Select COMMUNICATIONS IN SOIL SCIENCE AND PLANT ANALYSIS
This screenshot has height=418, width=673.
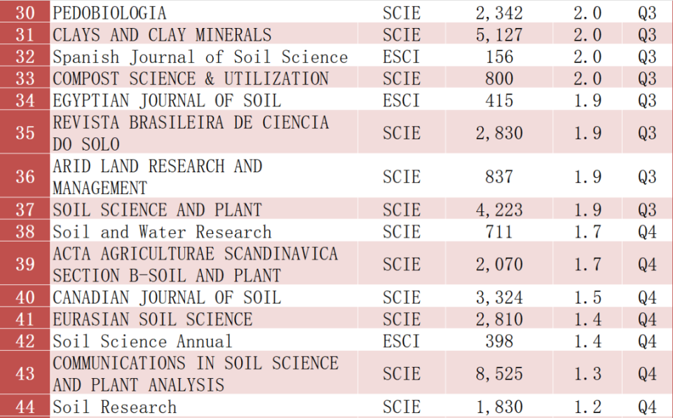tap(195, 374)
